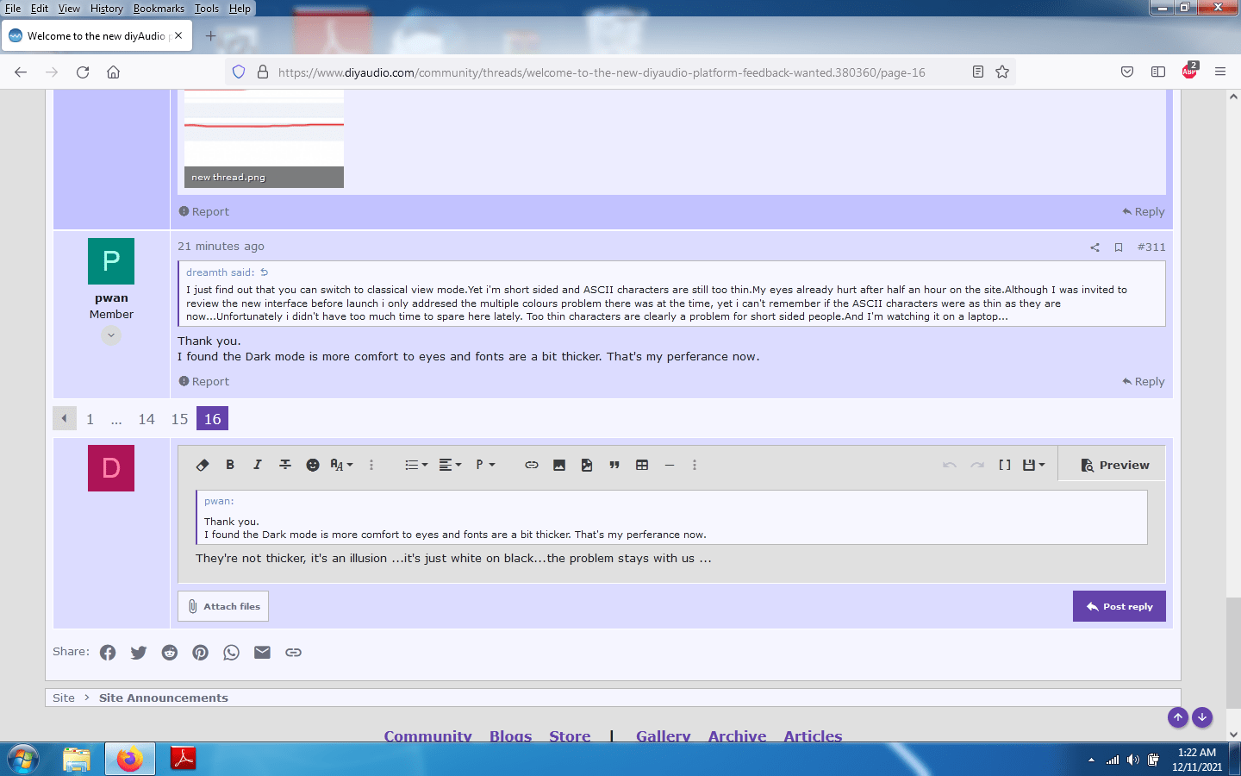
Task: Share thread on WhatsApp
Action: point(232,653)
